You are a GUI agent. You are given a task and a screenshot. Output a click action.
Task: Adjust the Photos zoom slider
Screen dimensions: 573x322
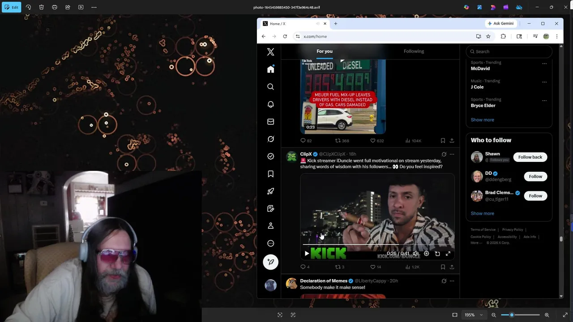(x=520, y=315)
